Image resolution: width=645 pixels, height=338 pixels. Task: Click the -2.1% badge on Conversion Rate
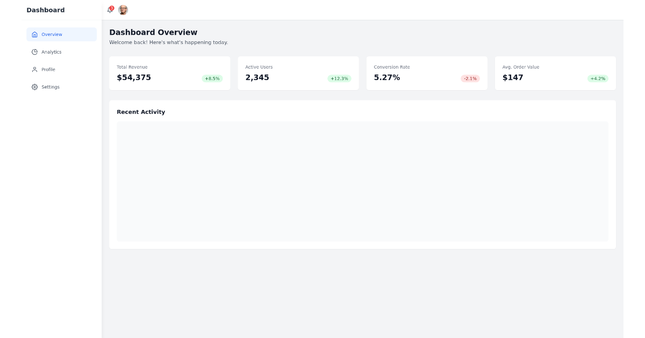point(469,78)
